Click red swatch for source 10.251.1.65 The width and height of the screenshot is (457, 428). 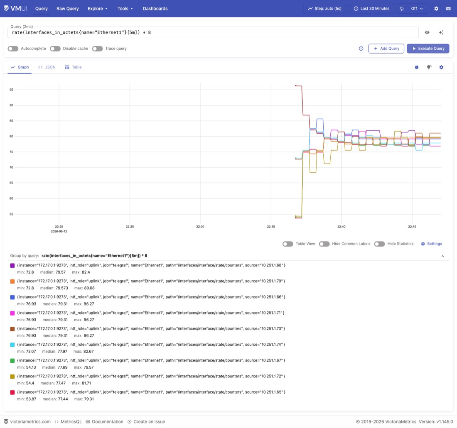[x=12, y=392]
